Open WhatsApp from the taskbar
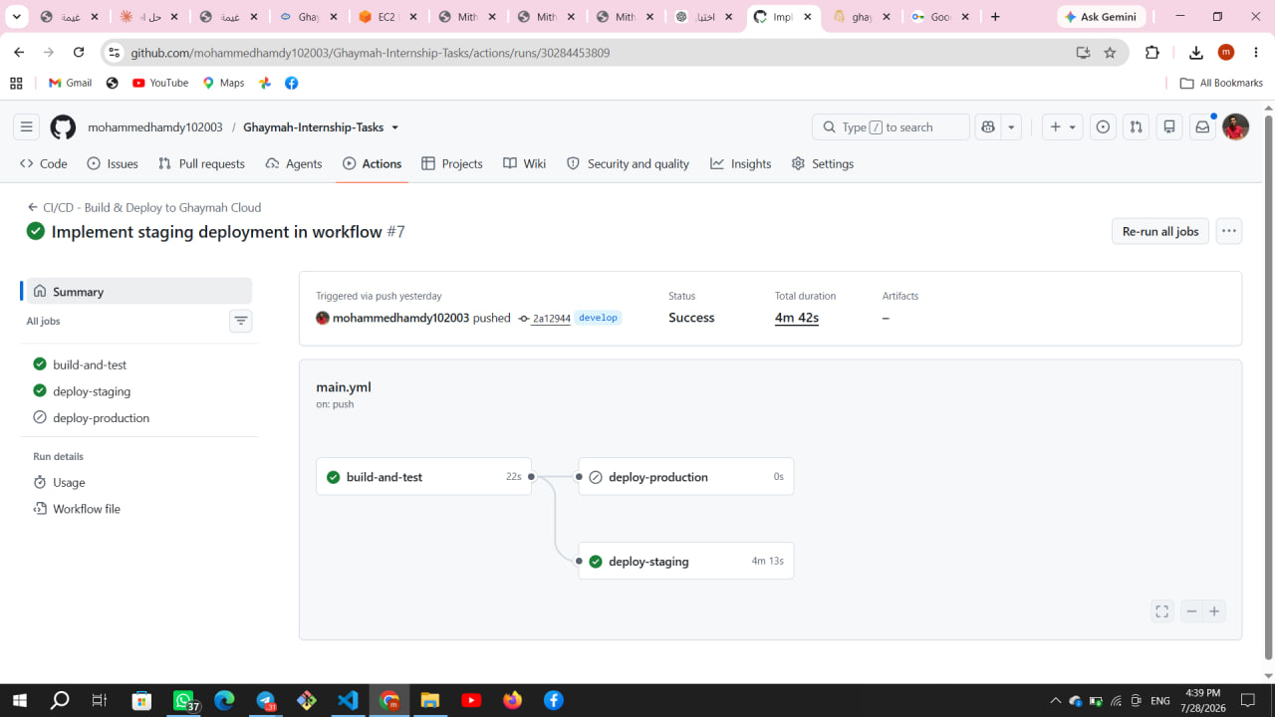This screenshot has width=1275, height=717. pos(184,700)
